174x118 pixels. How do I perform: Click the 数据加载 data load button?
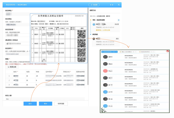click(x=12, y=67)
